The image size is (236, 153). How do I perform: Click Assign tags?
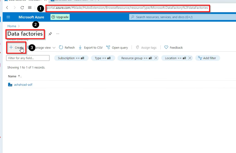coord(146,48)
